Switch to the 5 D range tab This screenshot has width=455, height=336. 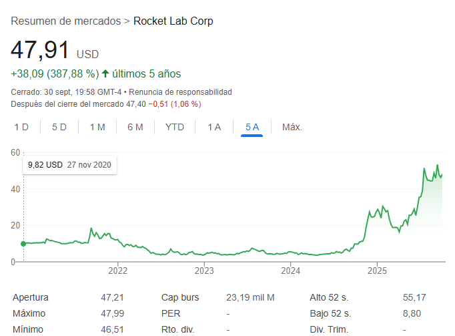[59, 127]
